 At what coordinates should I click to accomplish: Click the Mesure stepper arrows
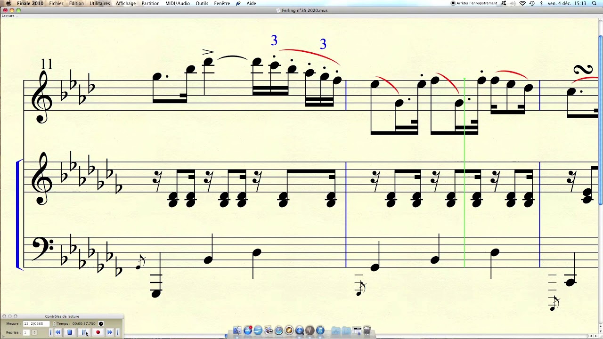pyautogui.click(x=54, y=323)
